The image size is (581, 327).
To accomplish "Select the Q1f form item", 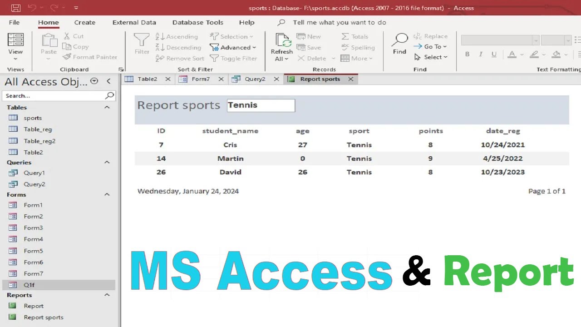I will [x=59, y=285].
